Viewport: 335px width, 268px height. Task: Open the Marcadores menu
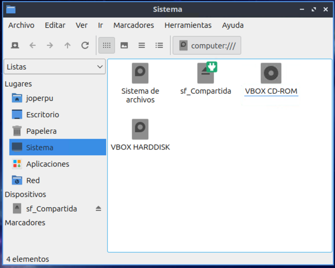134,25
